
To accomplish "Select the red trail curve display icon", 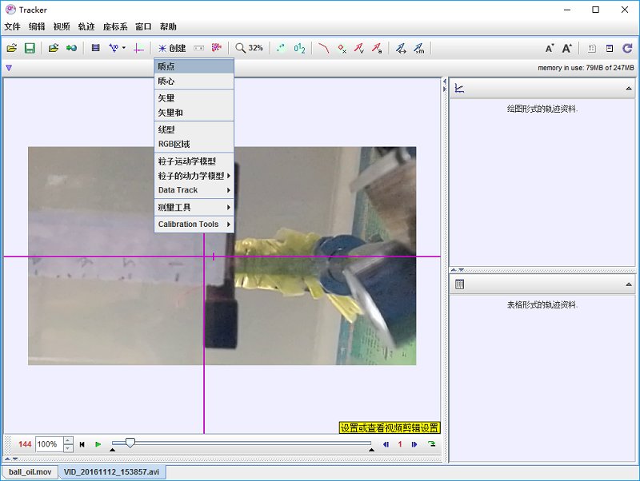I will coord(325,47).
